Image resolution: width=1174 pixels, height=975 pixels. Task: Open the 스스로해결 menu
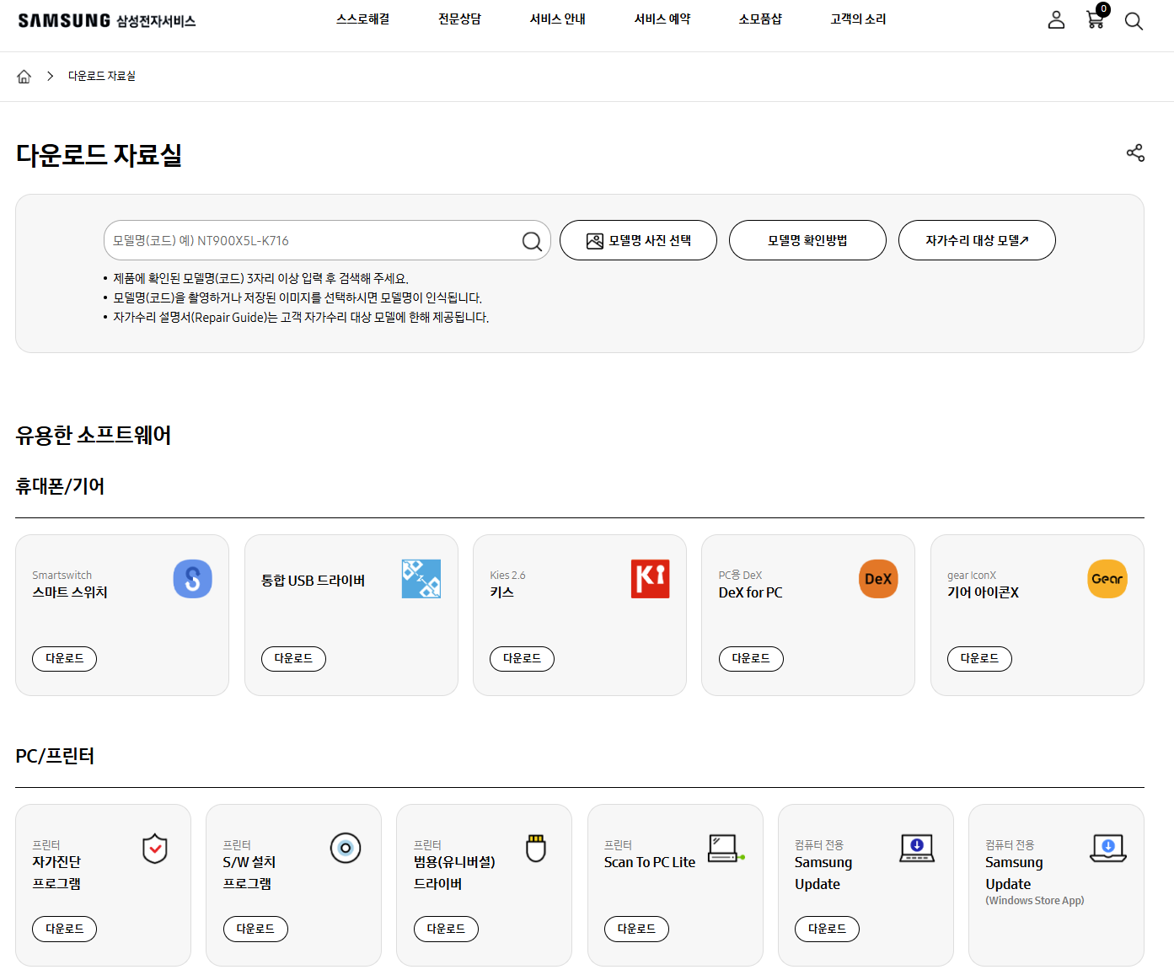coord(362,19)
